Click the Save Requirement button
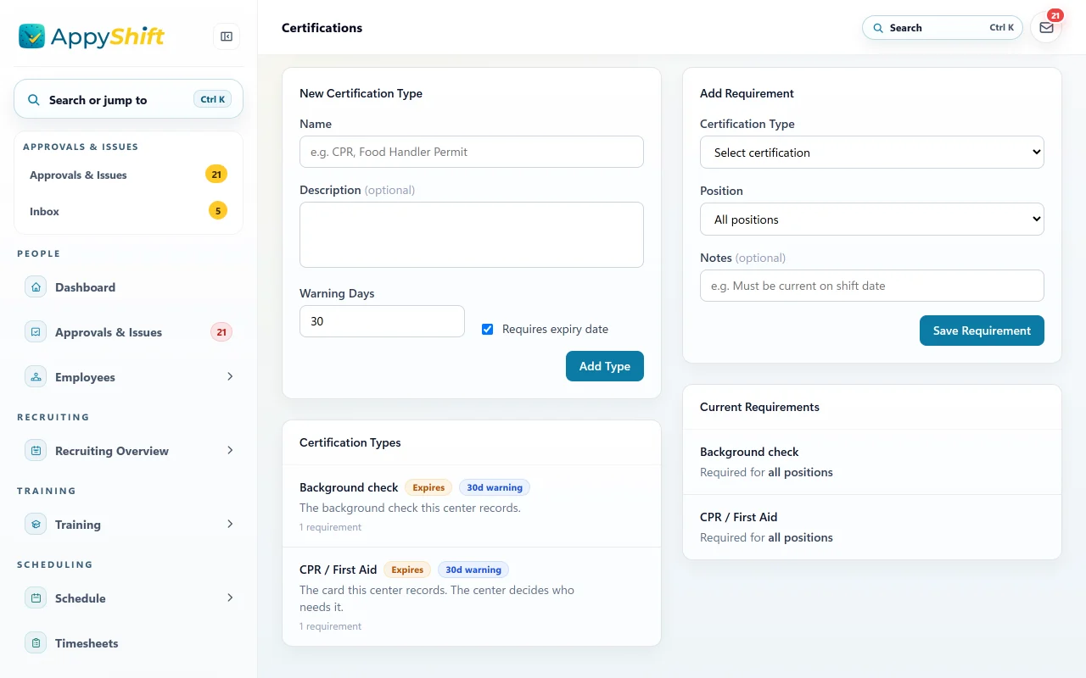The width and height of the screenshot is (1086, 678). pyautogui.click(x=982, y=331)
